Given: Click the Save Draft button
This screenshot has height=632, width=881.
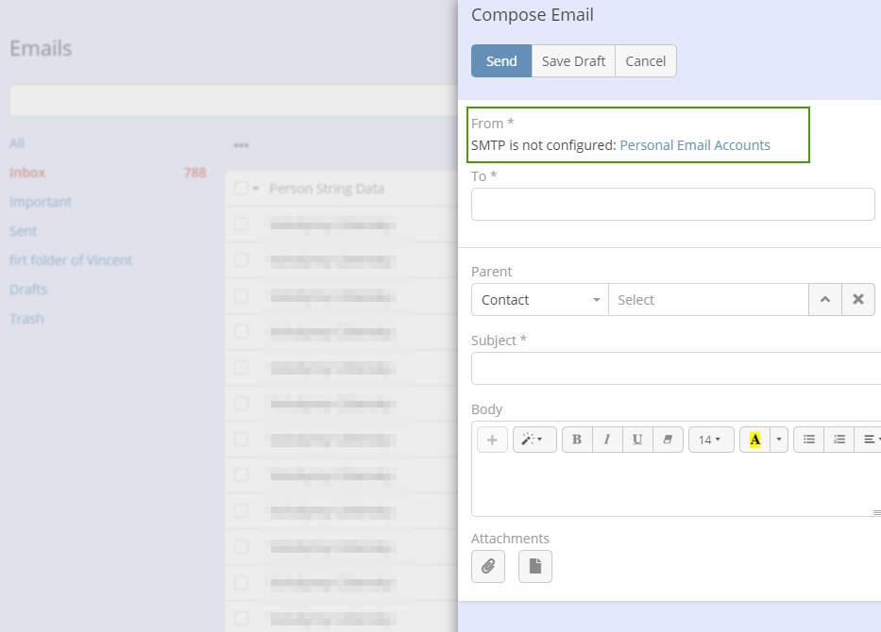Looking at the screenshot, I should pyautogui.click(x=573, y=61).
